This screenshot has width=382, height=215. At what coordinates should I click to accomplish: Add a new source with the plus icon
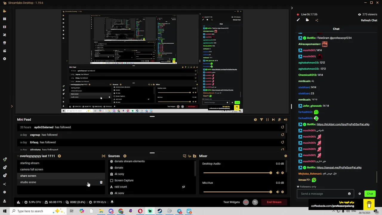(125, 156)
